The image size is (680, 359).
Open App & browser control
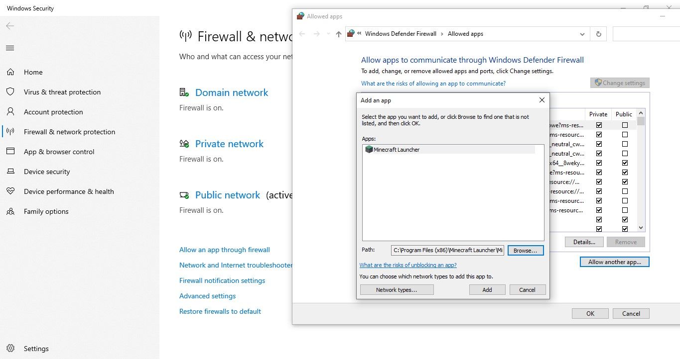coord(60,152)
